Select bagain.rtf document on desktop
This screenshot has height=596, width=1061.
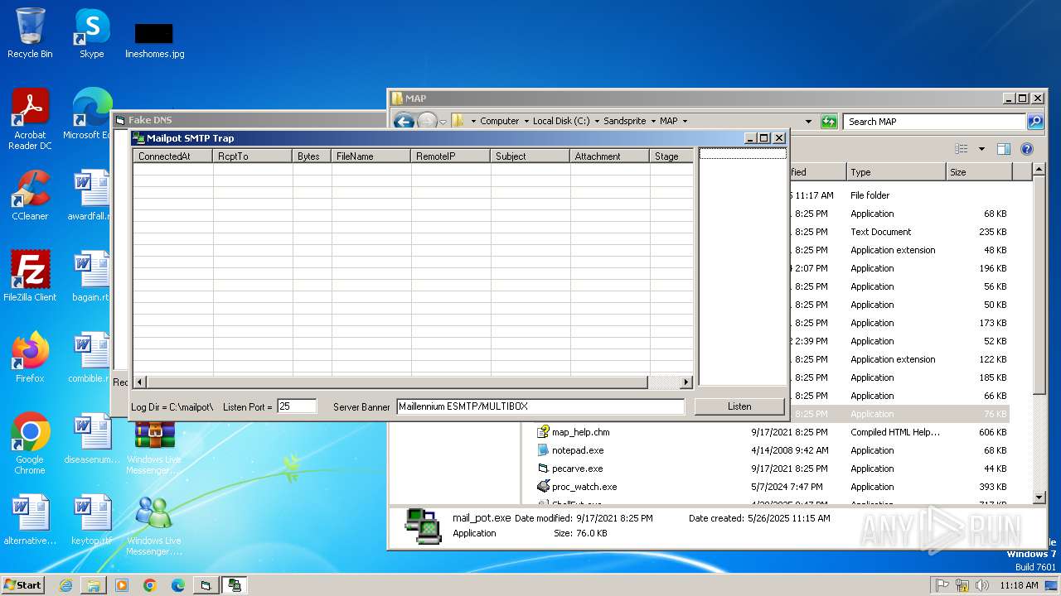point(90,276)
